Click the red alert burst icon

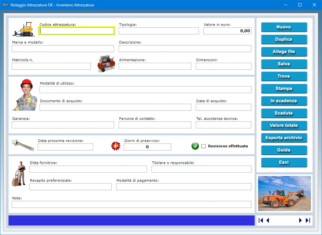(x=116, y=146)
